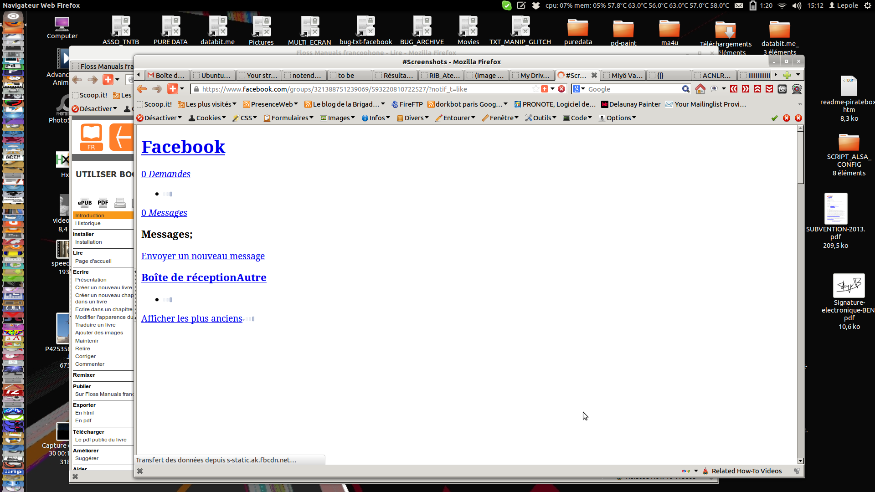Open the list all tabs dropdown arrow

tap(798, 75)
